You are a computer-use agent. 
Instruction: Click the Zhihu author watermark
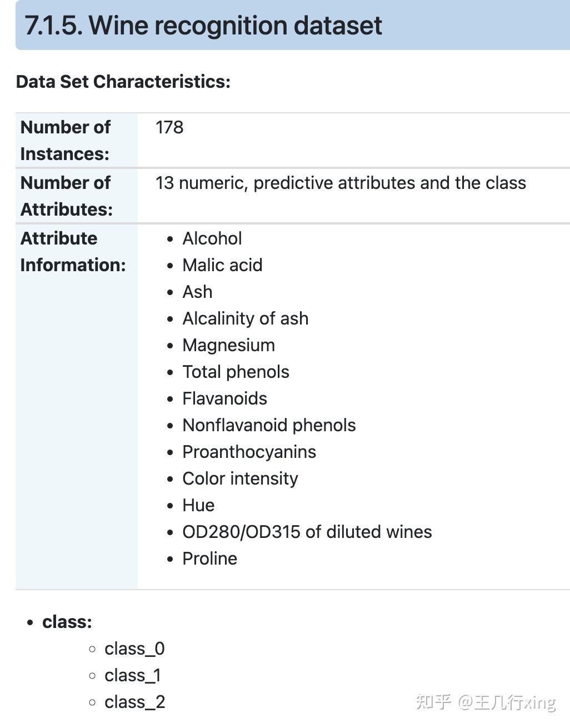pos(486,702)
